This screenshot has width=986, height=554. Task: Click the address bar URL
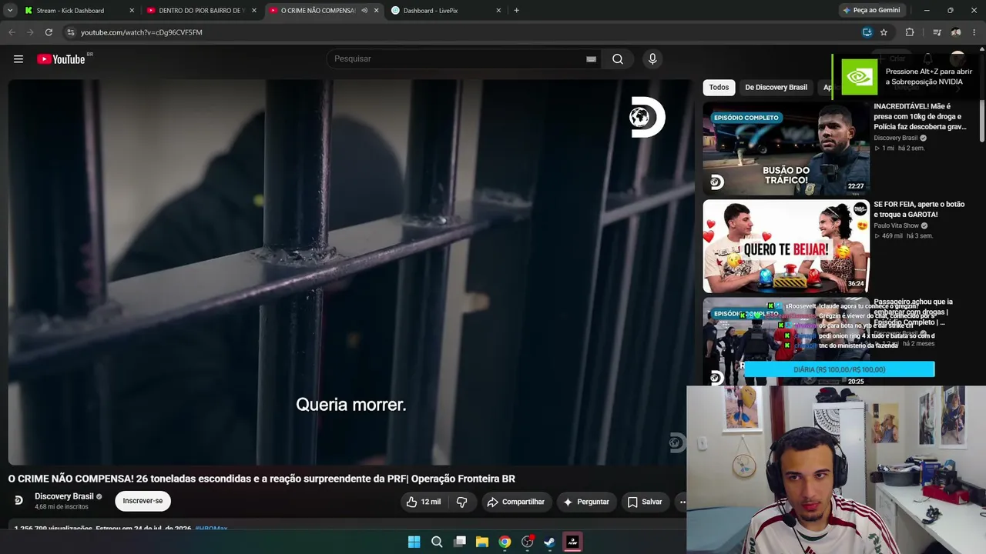[x=142, y=32]
